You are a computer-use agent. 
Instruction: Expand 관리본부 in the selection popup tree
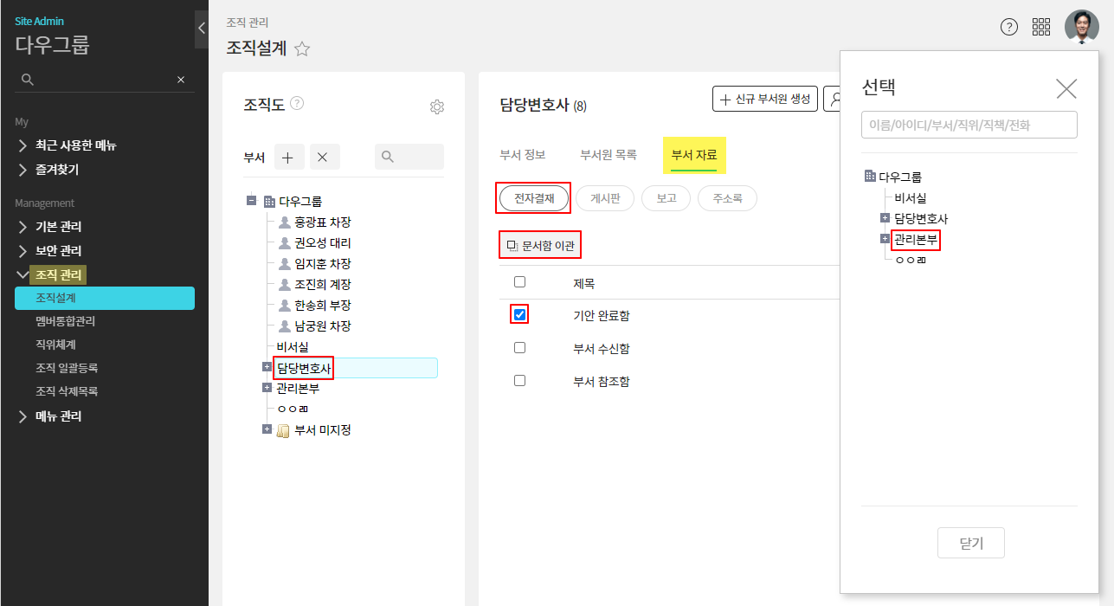pos(885,239)
